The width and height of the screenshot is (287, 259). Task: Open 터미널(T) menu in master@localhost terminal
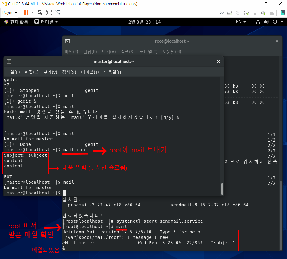click(x=90, y=72)
